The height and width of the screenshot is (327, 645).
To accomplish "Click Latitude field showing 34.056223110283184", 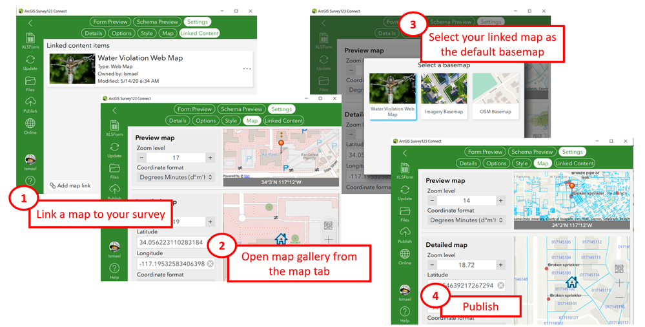I will point(176,242).
